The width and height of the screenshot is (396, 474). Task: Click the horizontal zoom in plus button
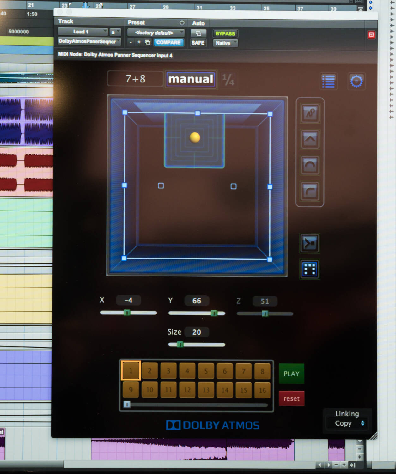coord(344,465)
